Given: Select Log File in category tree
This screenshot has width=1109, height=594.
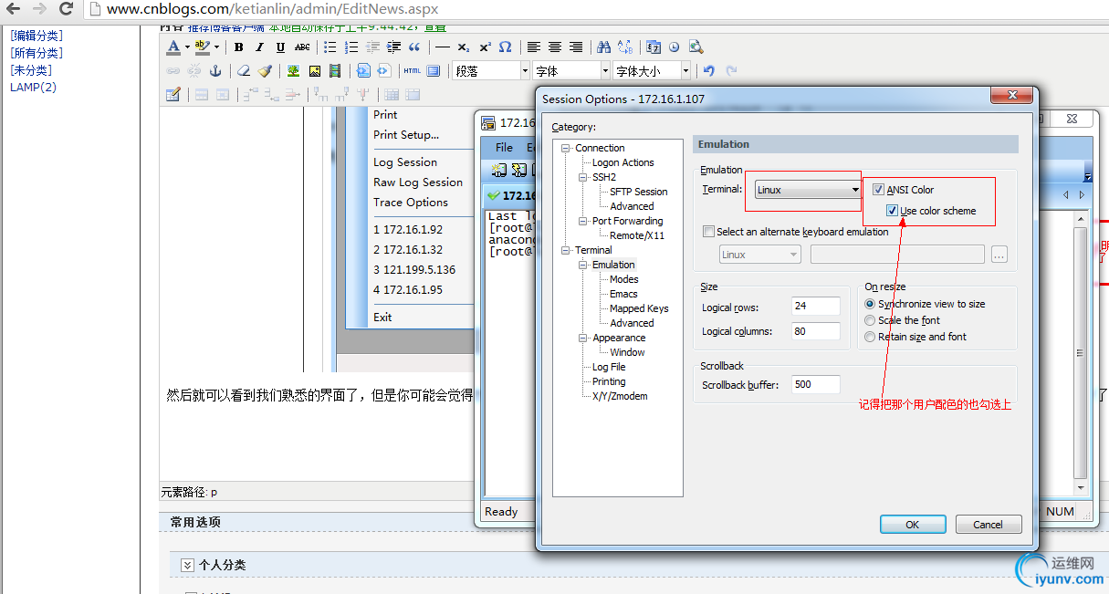Looking at the screenshot, I should (609, 367).
